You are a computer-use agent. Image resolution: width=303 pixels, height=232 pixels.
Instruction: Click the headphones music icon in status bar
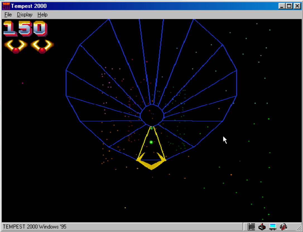283,227
